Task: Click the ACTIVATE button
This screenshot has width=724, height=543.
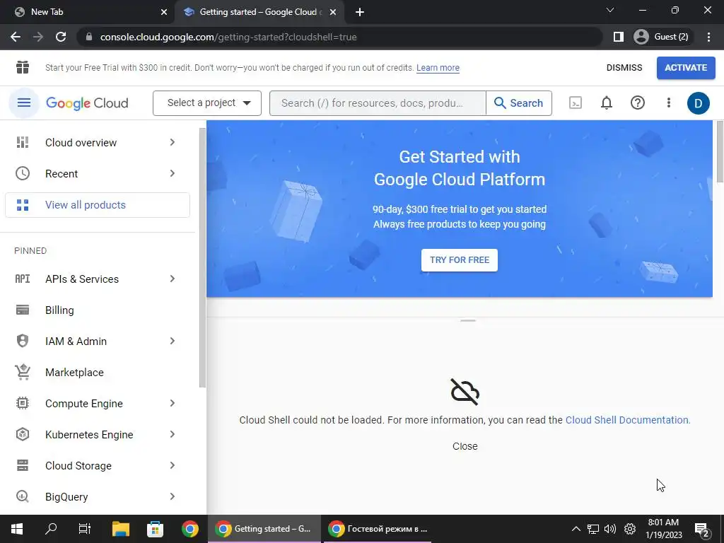Action: [686, 68]
